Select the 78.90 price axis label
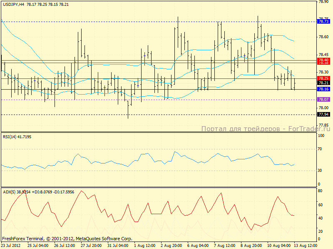Viewport: 333px width, 249px height. pyautogui.click(x=323, y=2)
